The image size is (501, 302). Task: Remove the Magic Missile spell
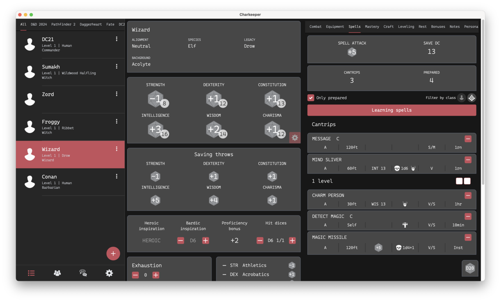click(x=468, y=238)
